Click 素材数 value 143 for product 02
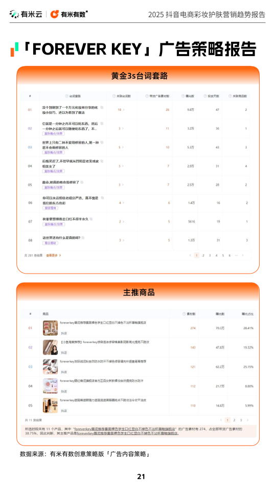The width and height of the screenshot is (276, 490). (x=193, y=347)
